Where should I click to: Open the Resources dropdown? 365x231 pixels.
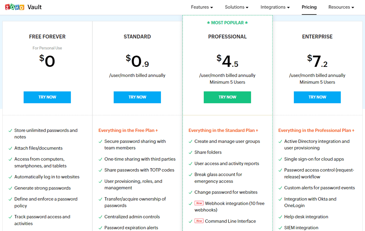[341, 7]
